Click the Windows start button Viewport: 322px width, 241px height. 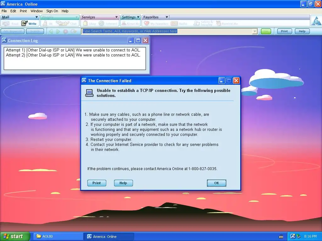tap(15, 236)
